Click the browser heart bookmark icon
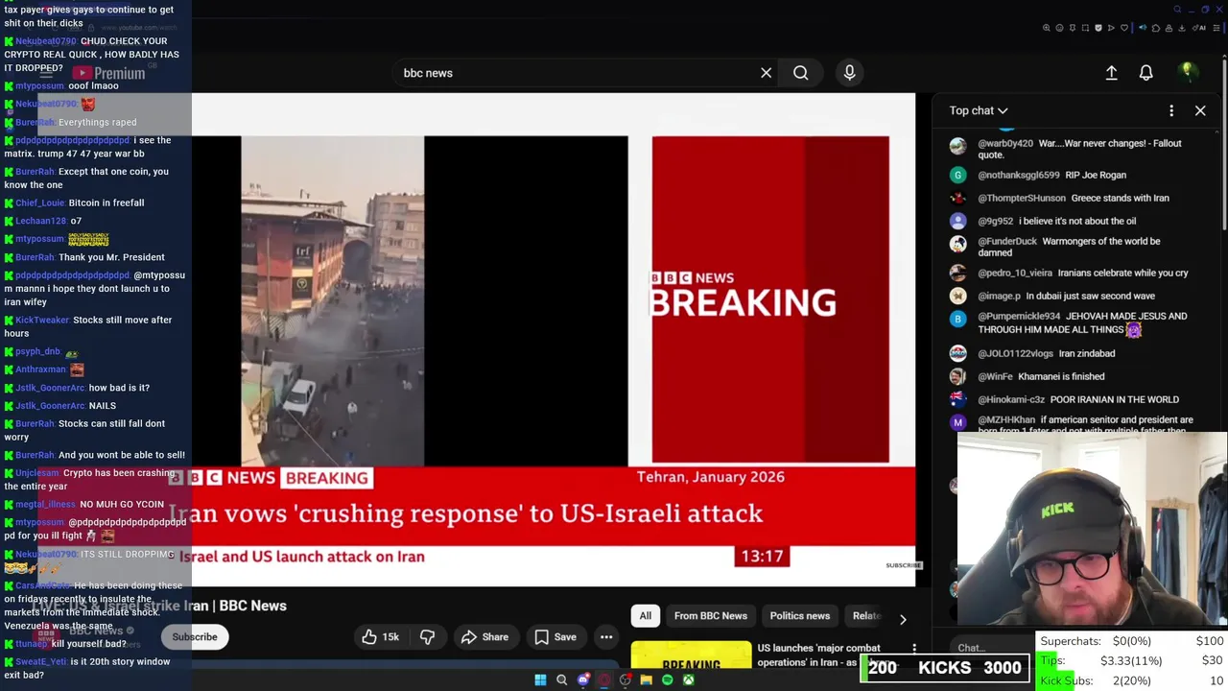The width and height of the screenshot is (1228, 691). (x=1124, y=28)
